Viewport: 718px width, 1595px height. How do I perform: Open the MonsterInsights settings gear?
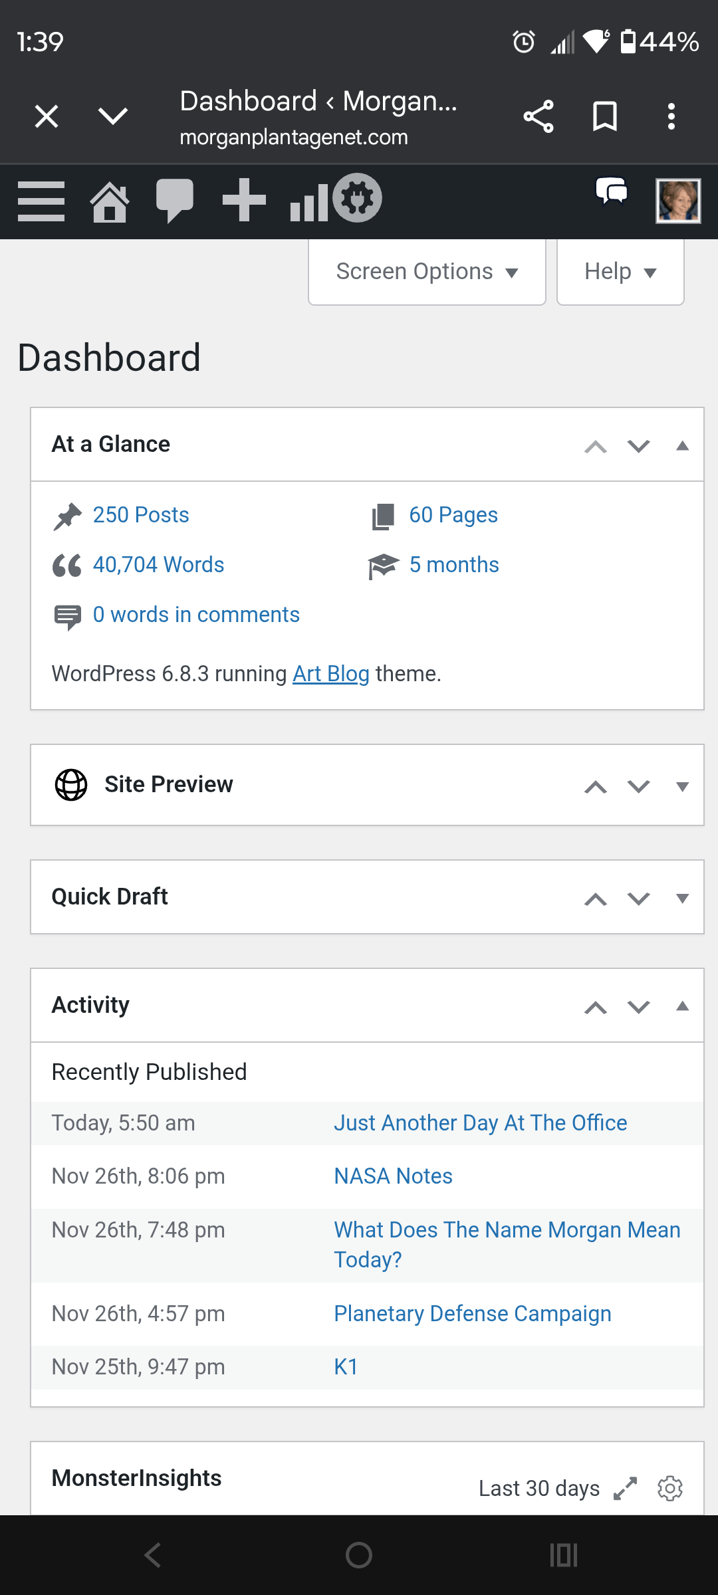click(670, 1488)
